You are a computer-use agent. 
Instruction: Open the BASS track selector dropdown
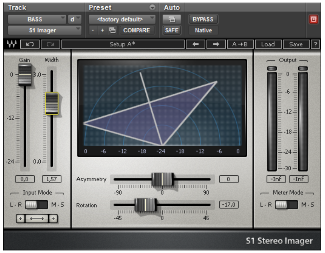coord(37,19)
